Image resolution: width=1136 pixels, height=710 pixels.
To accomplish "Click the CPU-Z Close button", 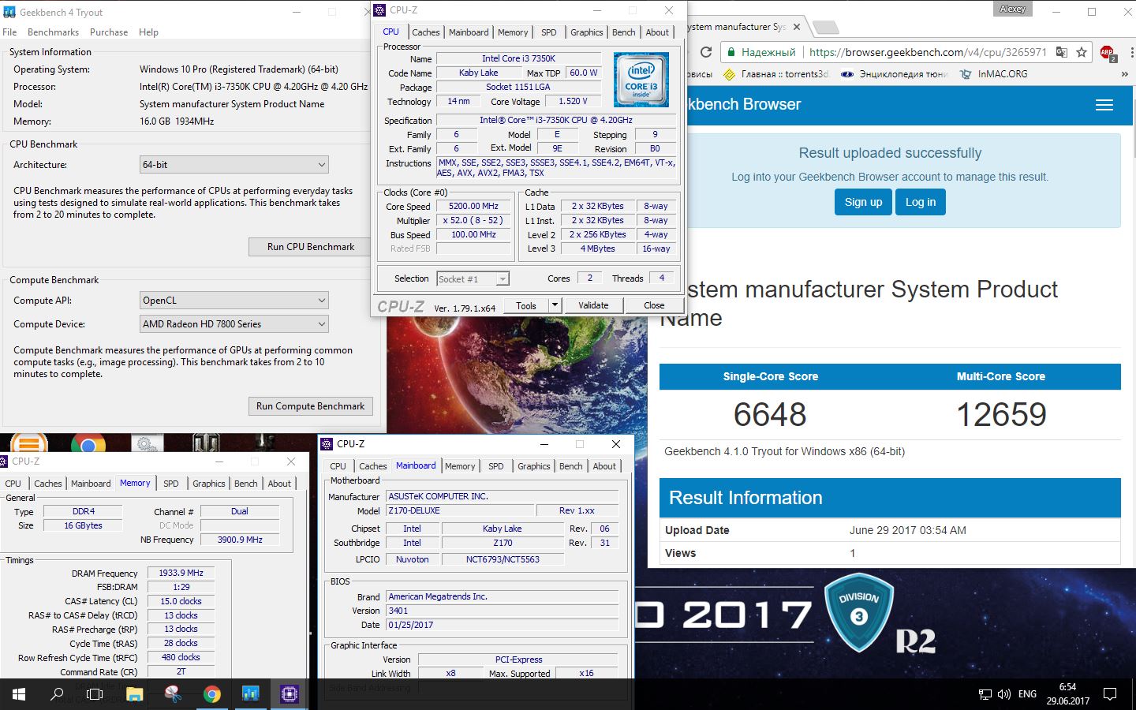I will 654,305.
